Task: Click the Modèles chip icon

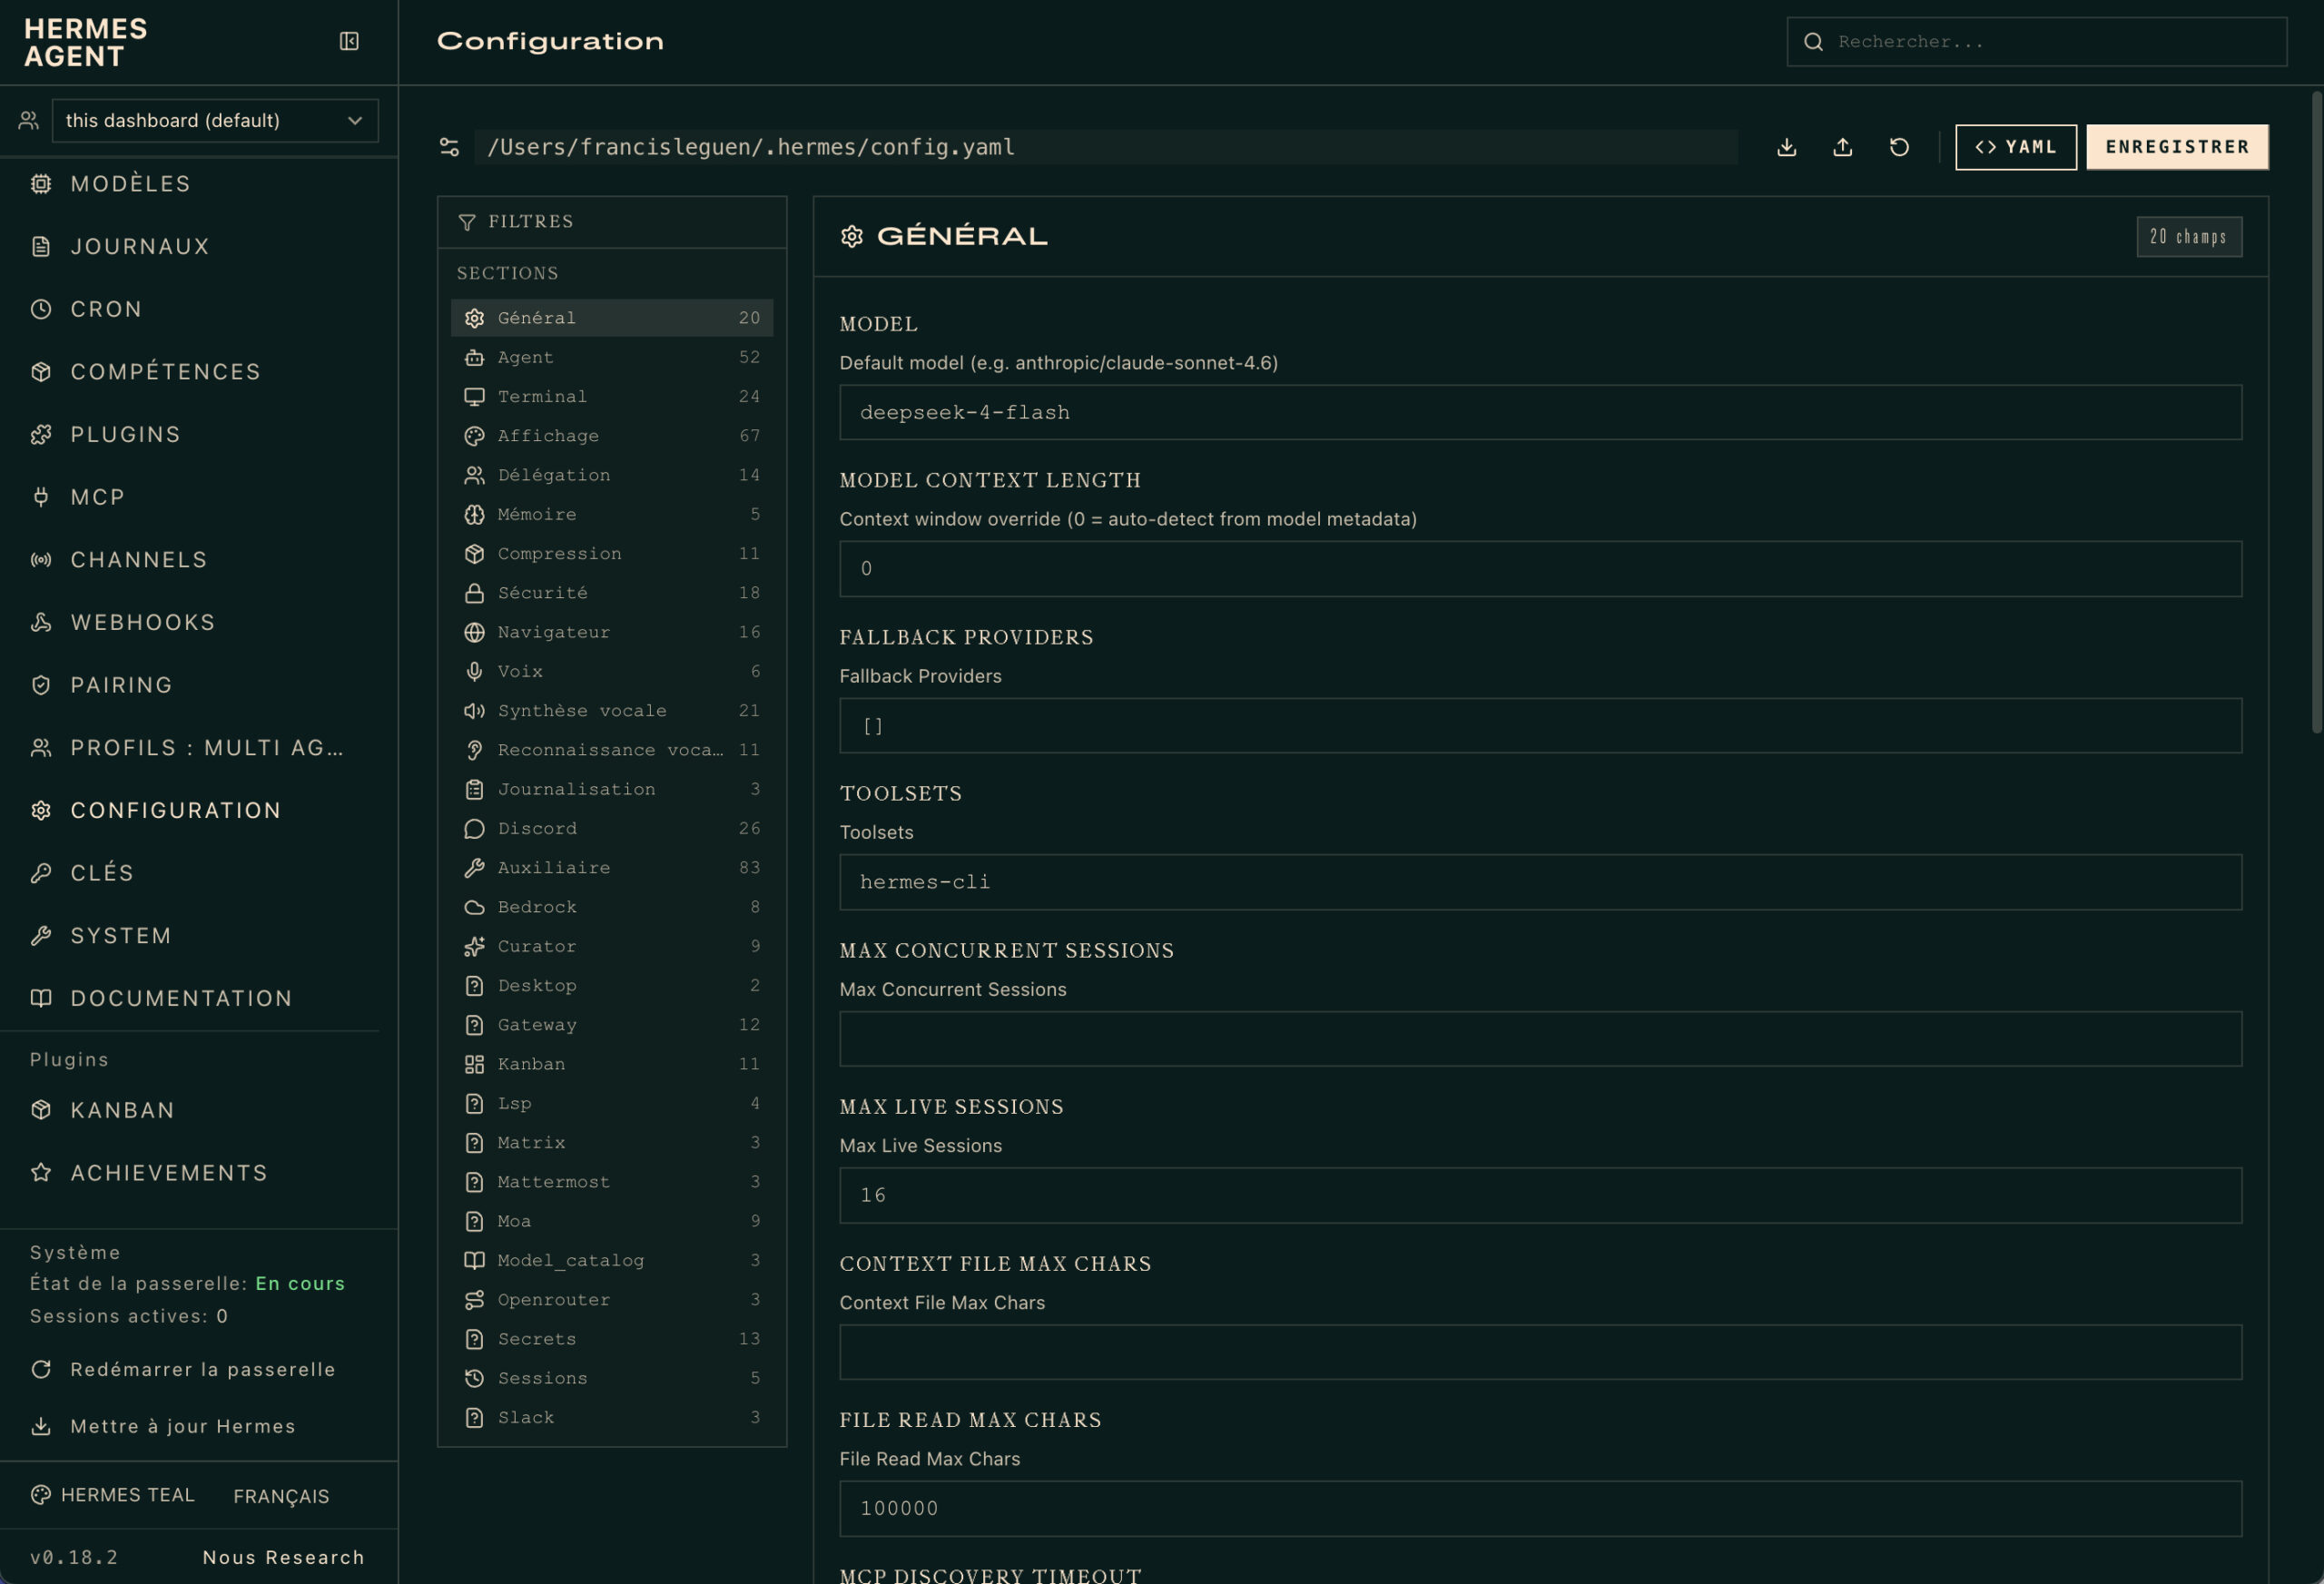Action: pyautogui.click(x=41, y=184)
